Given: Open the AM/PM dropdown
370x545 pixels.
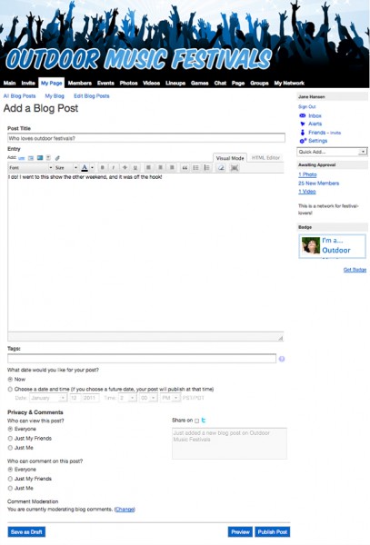Looking at the screenshot, I should (x=170, y=398).
